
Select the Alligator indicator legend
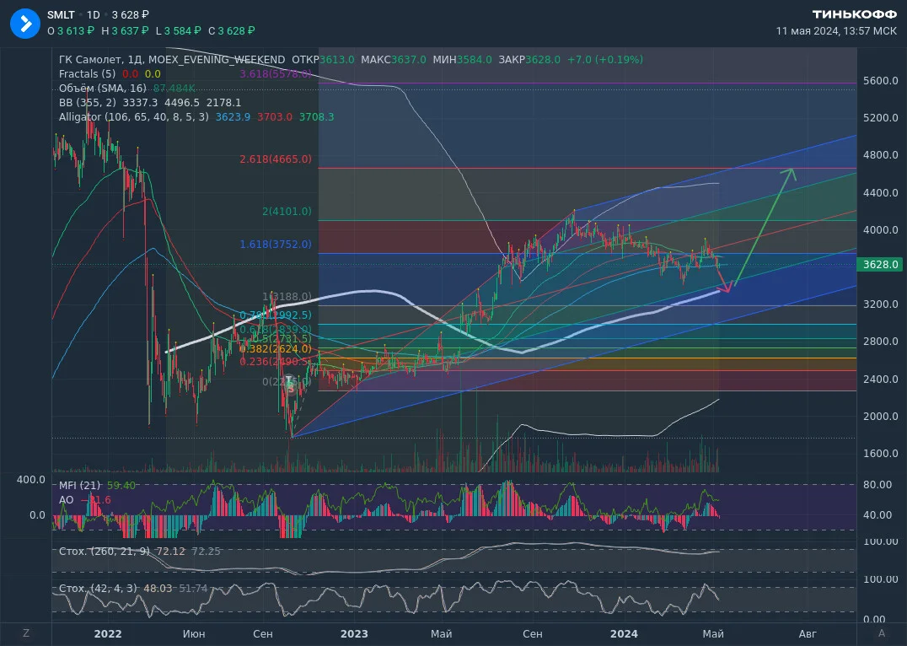[x=134, y=117]
